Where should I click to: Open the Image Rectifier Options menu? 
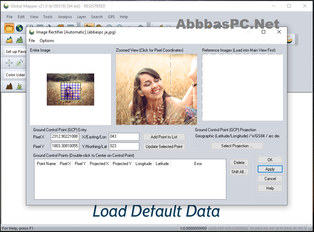[47, 41]
